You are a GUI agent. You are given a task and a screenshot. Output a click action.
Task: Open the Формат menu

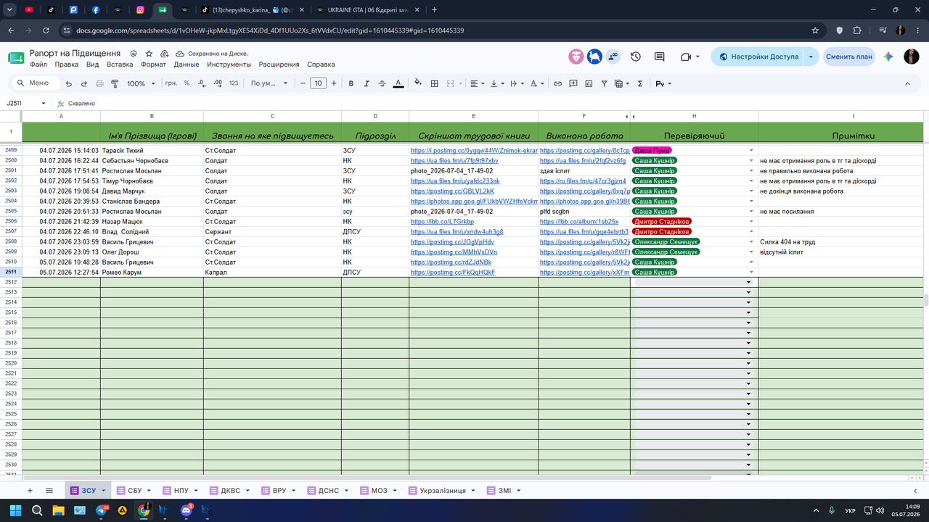(153, 65)
